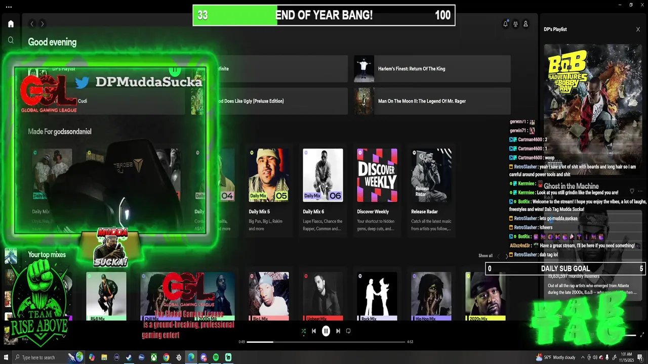The height and width of the screenshot is (364, 648).
Task: Open the R&B Mix card
Action: 106,297
